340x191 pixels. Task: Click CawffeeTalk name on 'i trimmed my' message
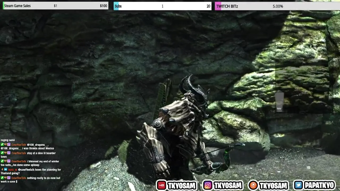click(x=19, y=161)
